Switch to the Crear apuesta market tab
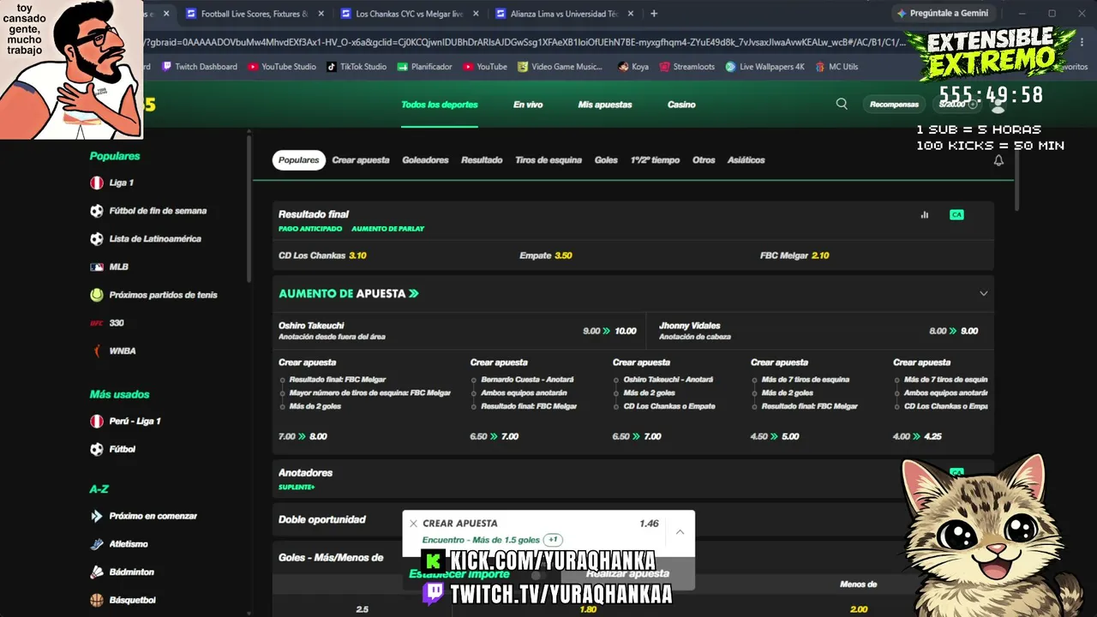Viewport: 1097px width, 617px height. click(x=361, y=160)
